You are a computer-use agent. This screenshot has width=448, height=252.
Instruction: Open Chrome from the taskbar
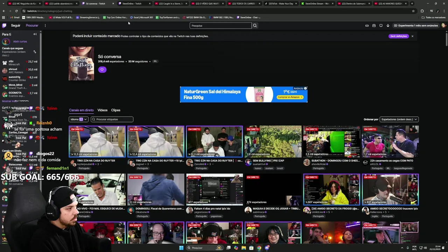[x=259, y=248]
